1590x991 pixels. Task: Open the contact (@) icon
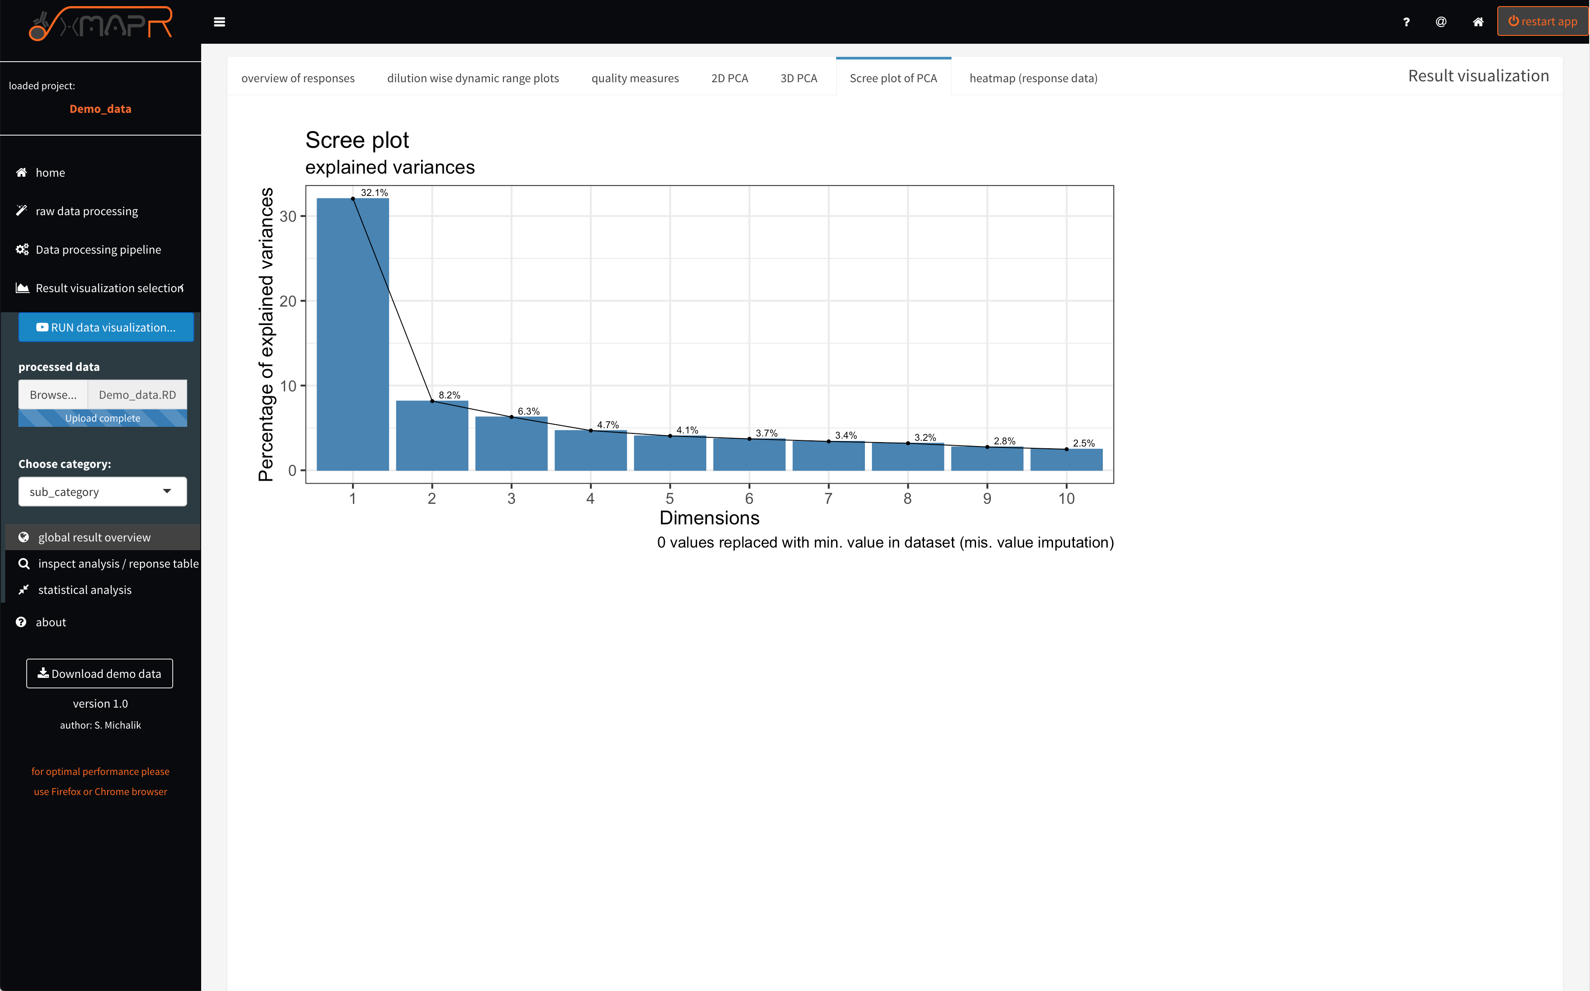coord(1441,21)
